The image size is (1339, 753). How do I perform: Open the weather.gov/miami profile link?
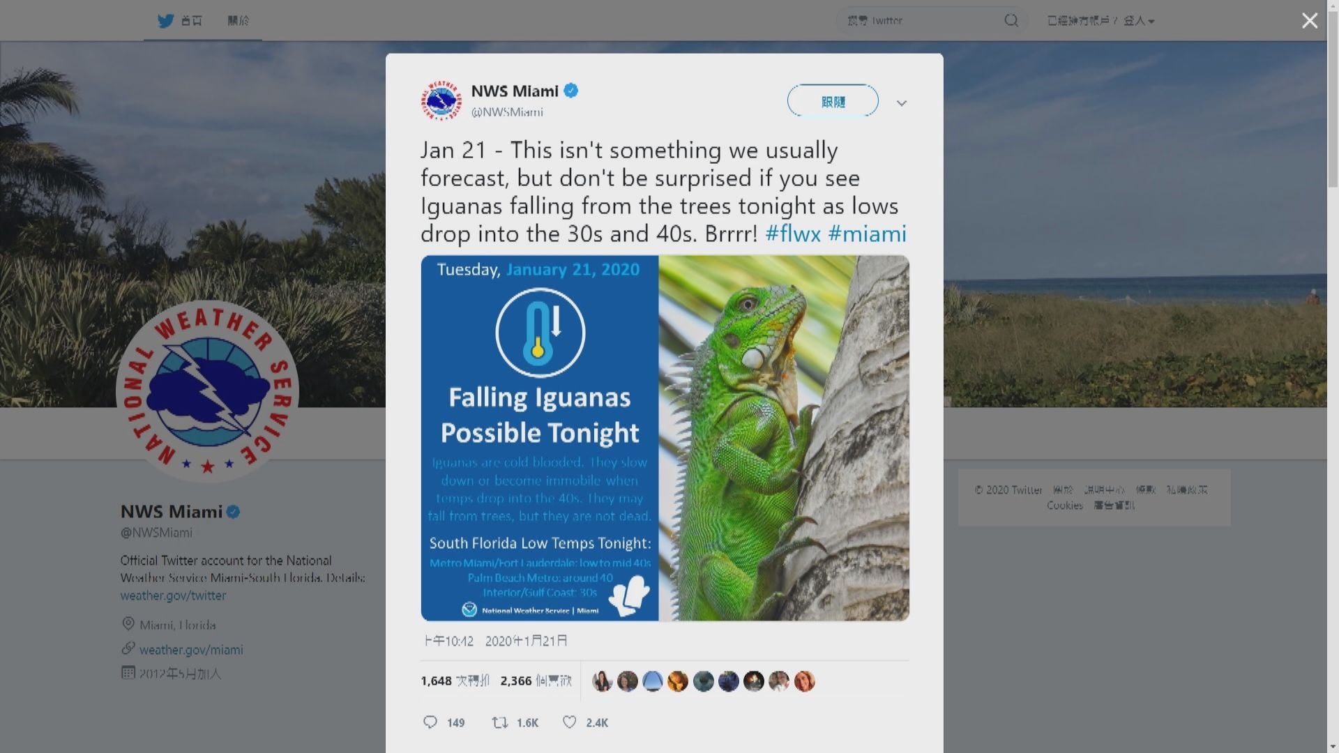(x=191, y=650)
